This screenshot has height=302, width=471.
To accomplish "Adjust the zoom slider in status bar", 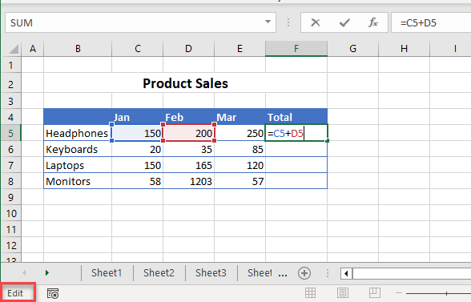I will [x=446, y=293].
